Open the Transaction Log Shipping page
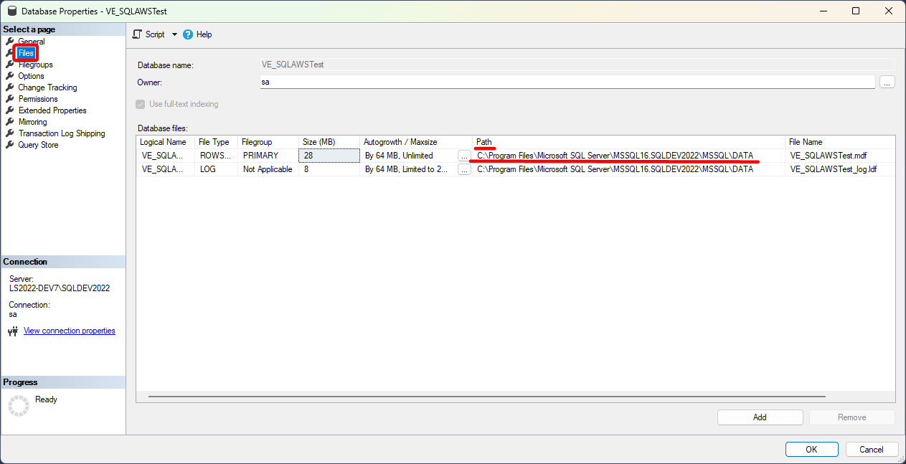The height and width of the screenshot is (464, 906). click(x=62, y=133)
